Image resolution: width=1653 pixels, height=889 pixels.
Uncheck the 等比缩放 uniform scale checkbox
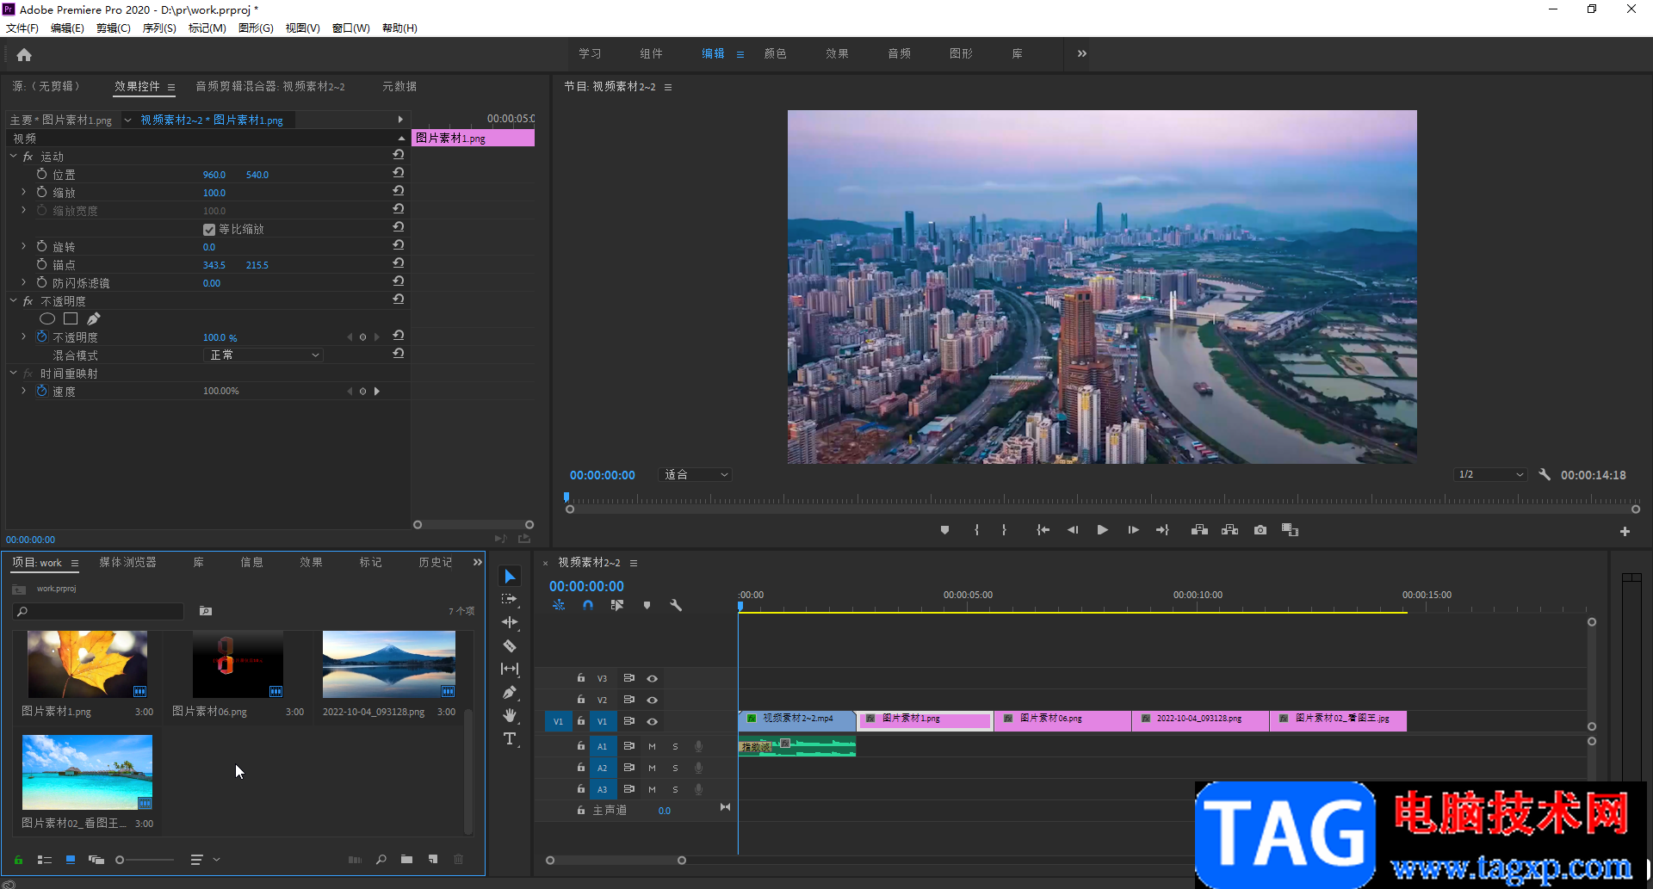point(209,230)
